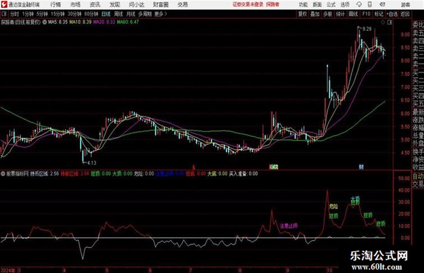This screenshot has height=273, width=424.
Task: Open the 问小达 menu
Action: pos(136,4)
